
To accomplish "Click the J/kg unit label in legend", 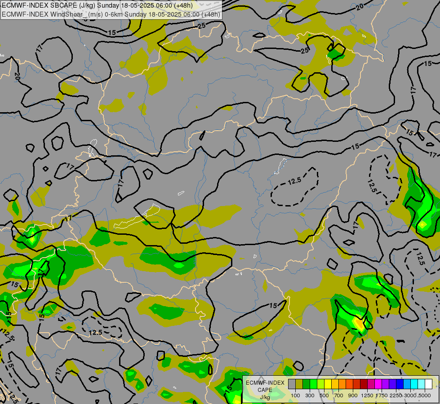I will pyautogui.click(x=265, y=398).
